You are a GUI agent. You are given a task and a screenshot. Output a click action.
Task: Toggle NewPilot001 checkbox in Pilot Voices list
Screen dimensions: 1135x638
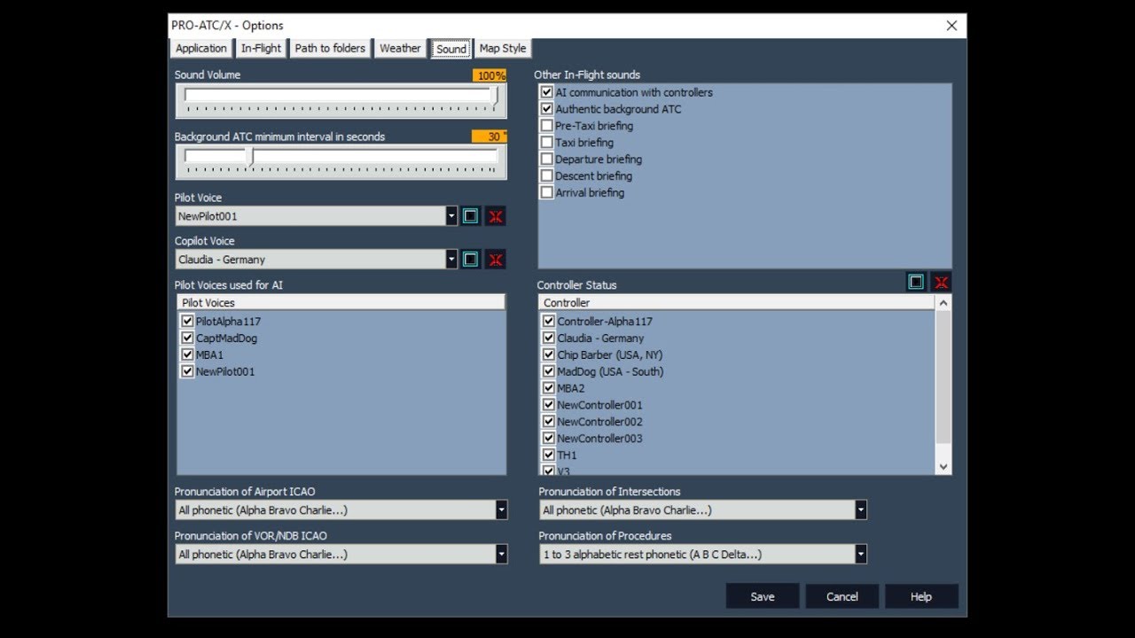pyautogui.click(x=187, y=372)
